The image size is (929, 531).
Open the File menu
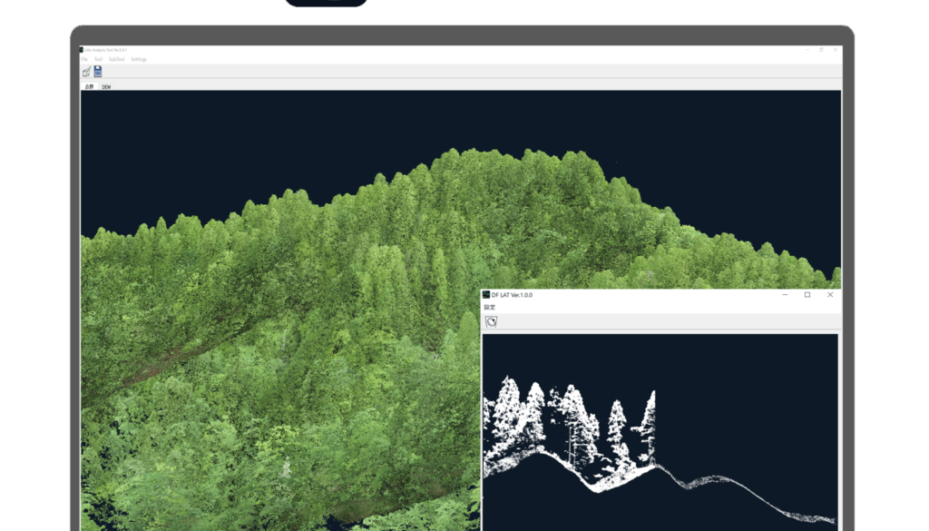coord(83,59)
